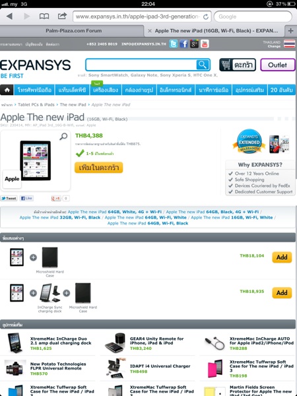Reload the page using refresh icon
This screenshot has height=396, width=297.
point(206,16)
